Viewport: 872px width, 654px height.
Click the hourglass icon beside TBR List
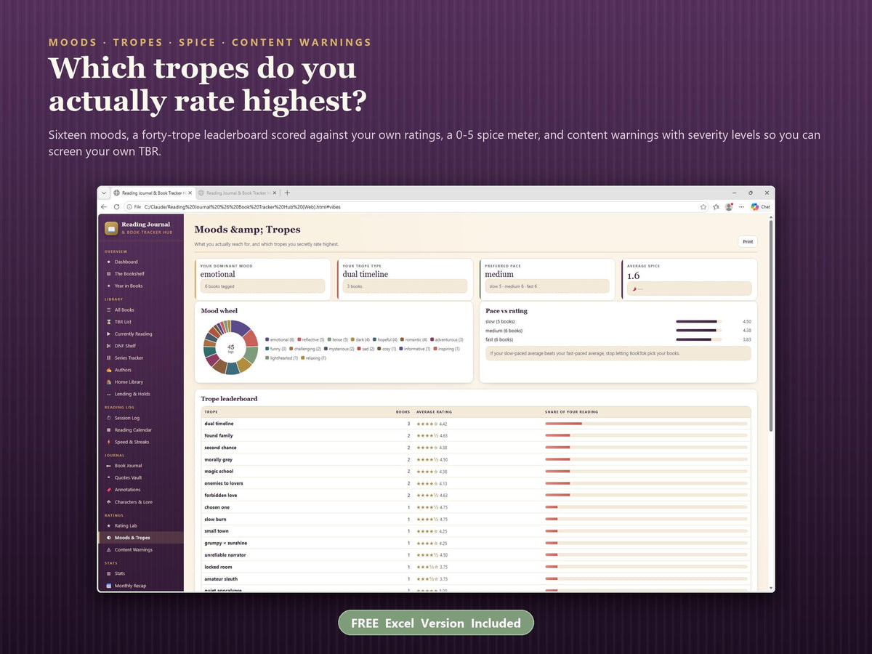[x=108, y=322]
